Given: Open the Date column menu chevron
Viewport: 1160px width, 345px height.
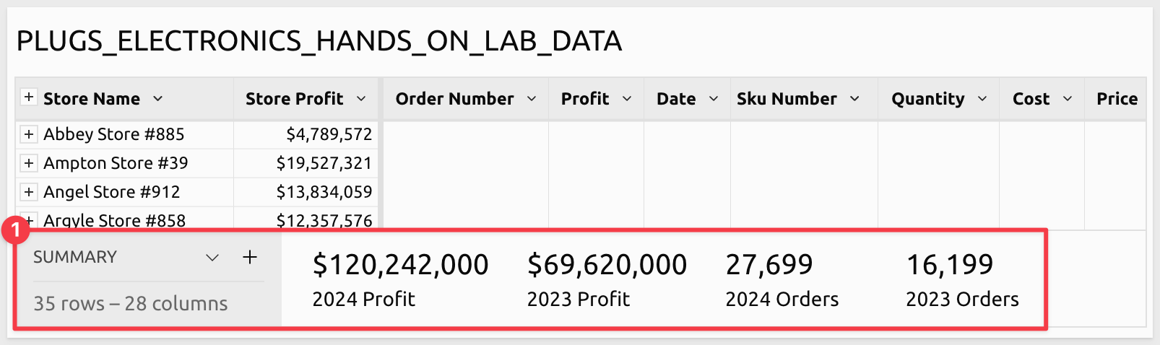Looking at the screenshot, I should click(x=714, y=99).
